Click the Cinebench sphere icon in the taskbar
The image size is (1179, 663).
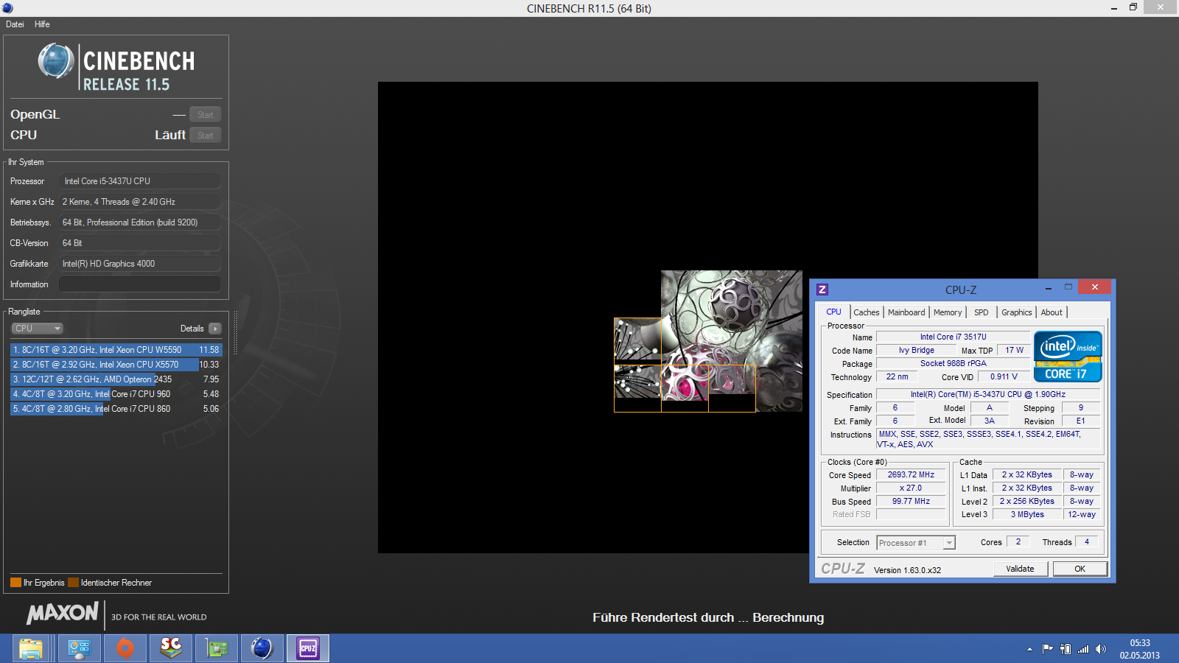262,648
